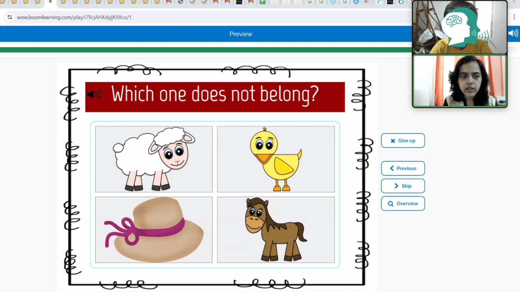Click the X icon on Give up
520x292 pixels.
[x=393, y=141]
